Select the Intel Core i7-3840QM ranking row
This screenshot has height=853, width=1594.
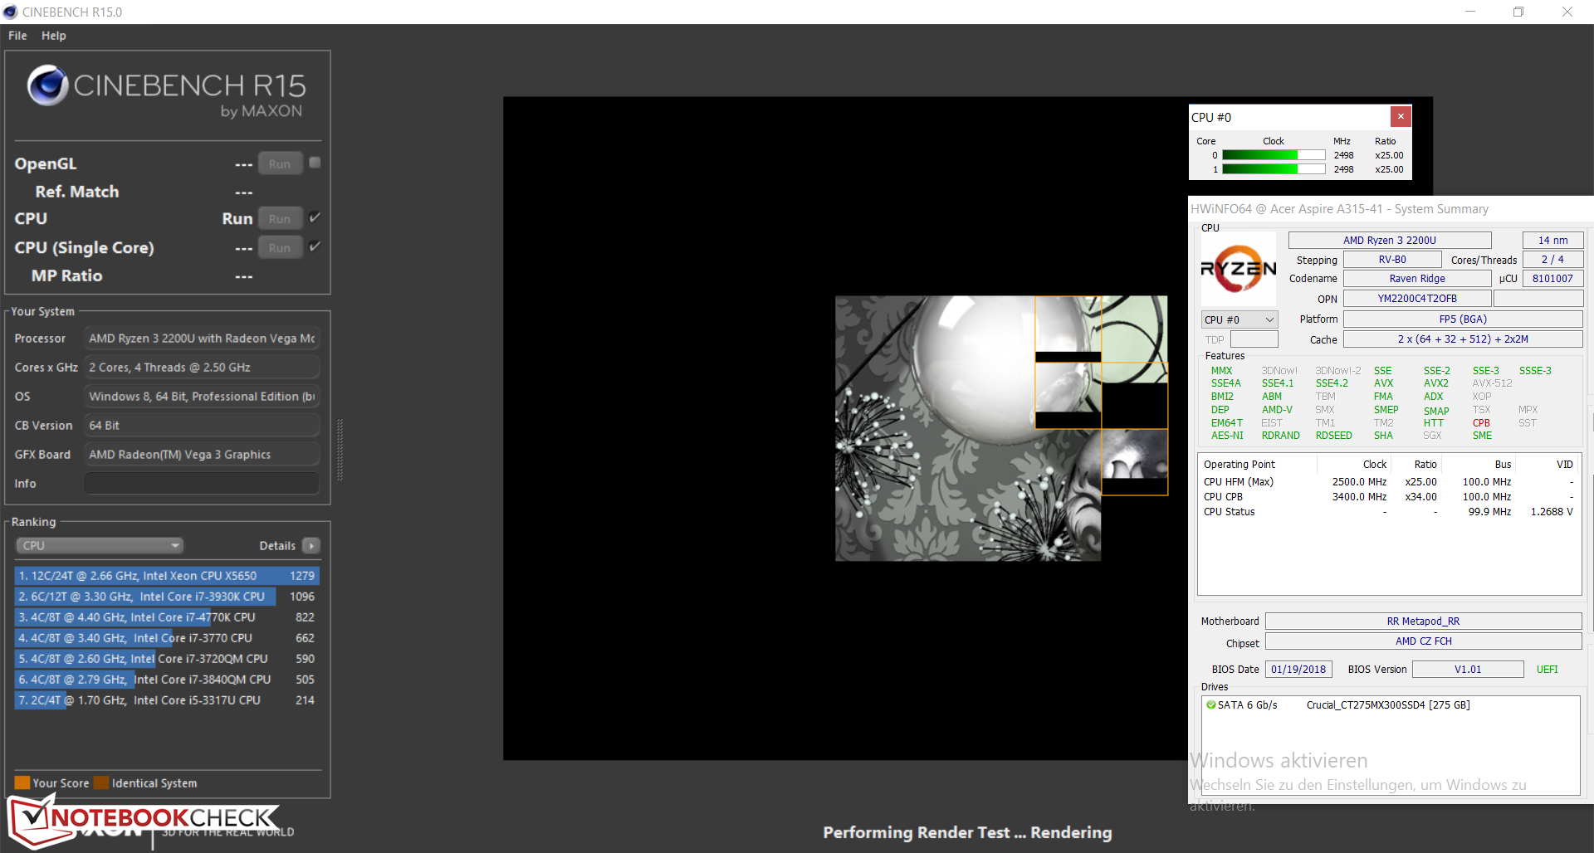coord(167,679)
